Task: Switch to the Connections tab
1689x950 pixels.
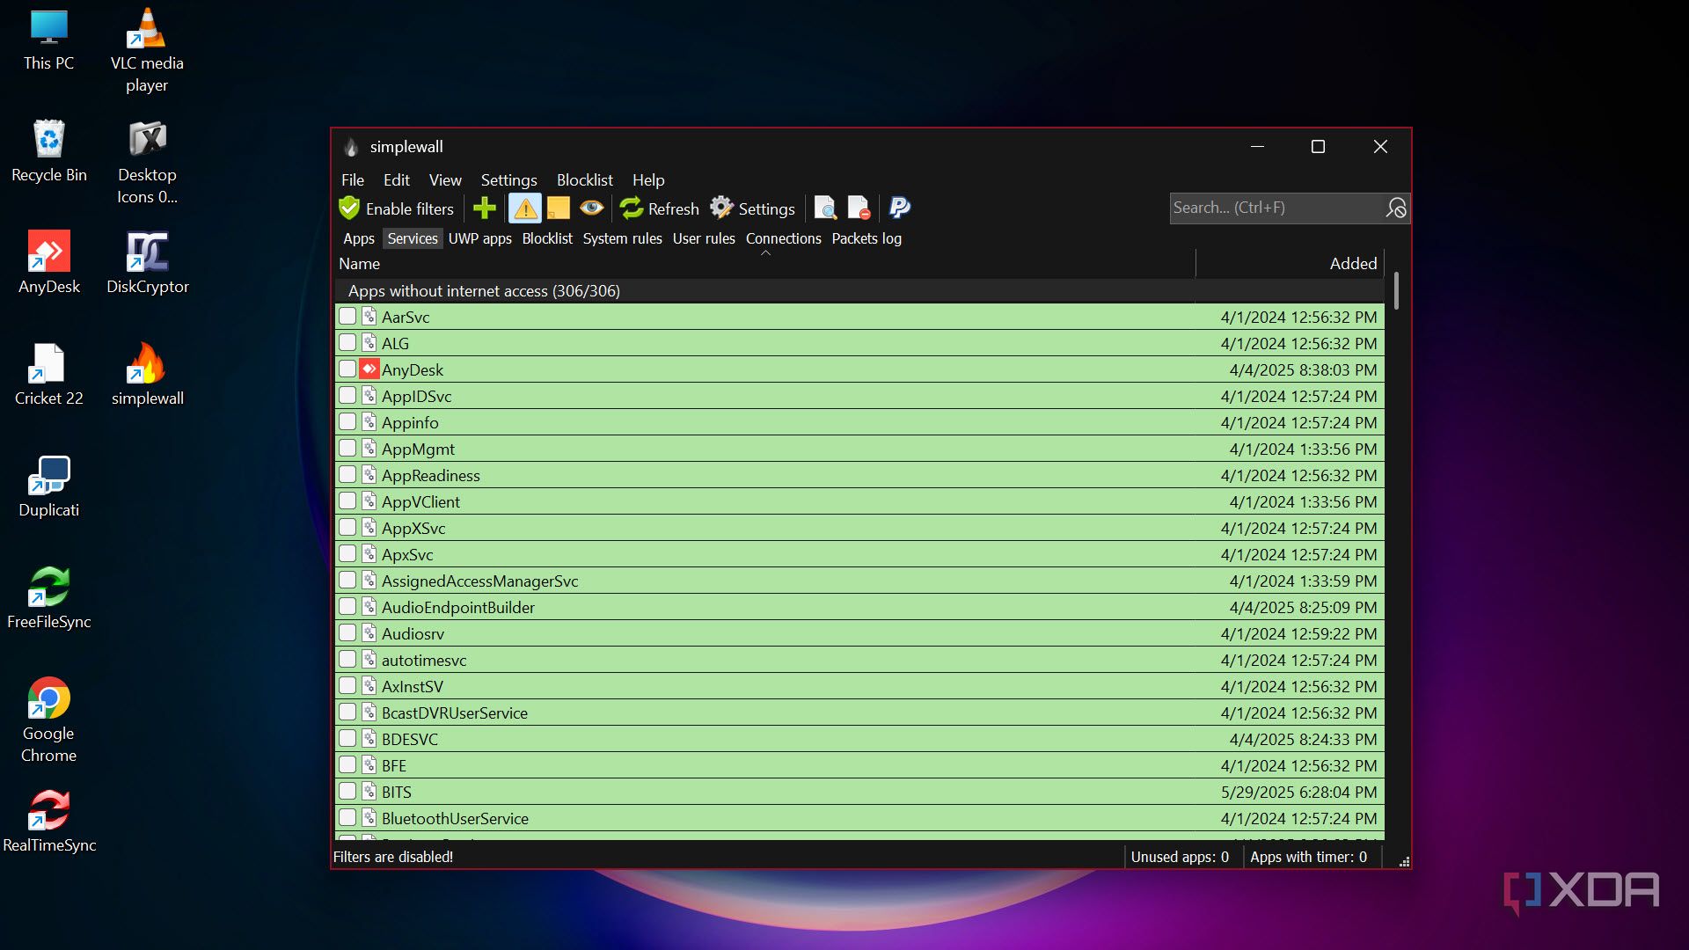Action: tap(784, 238)
